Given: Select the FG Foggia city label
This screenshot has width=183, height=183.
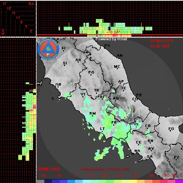Looking at the screenshot, I should point(171,128).
